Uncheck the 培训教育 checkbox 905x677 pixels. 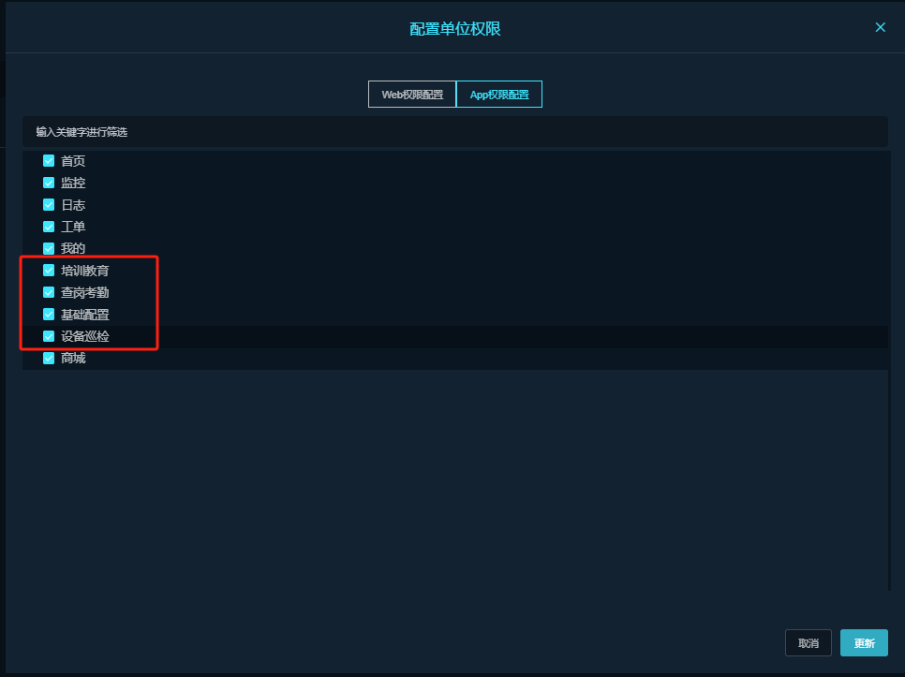tap(49, 271)
